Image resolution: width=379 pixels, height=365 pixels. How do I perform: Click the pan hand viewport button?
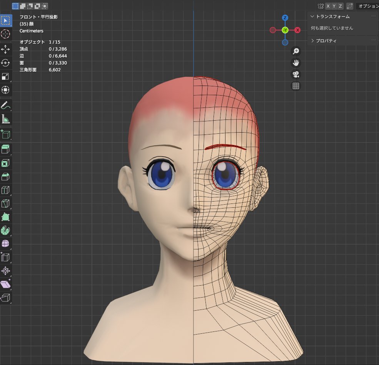[296, 63]
